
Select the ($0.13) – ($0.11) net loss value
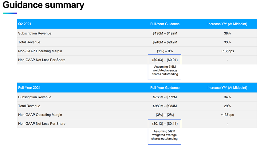click(165, 124)
